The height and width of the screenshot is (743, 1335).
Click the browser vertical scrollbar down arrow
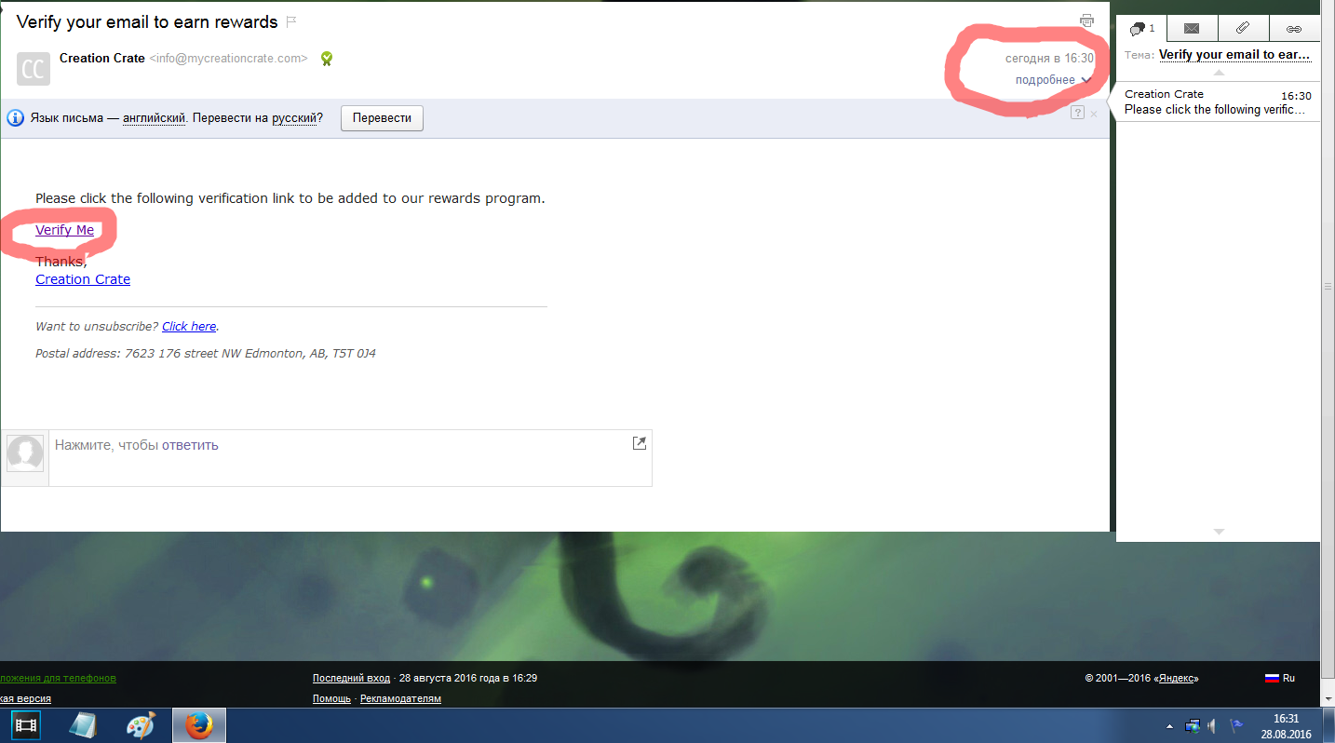coord(1328,698)
